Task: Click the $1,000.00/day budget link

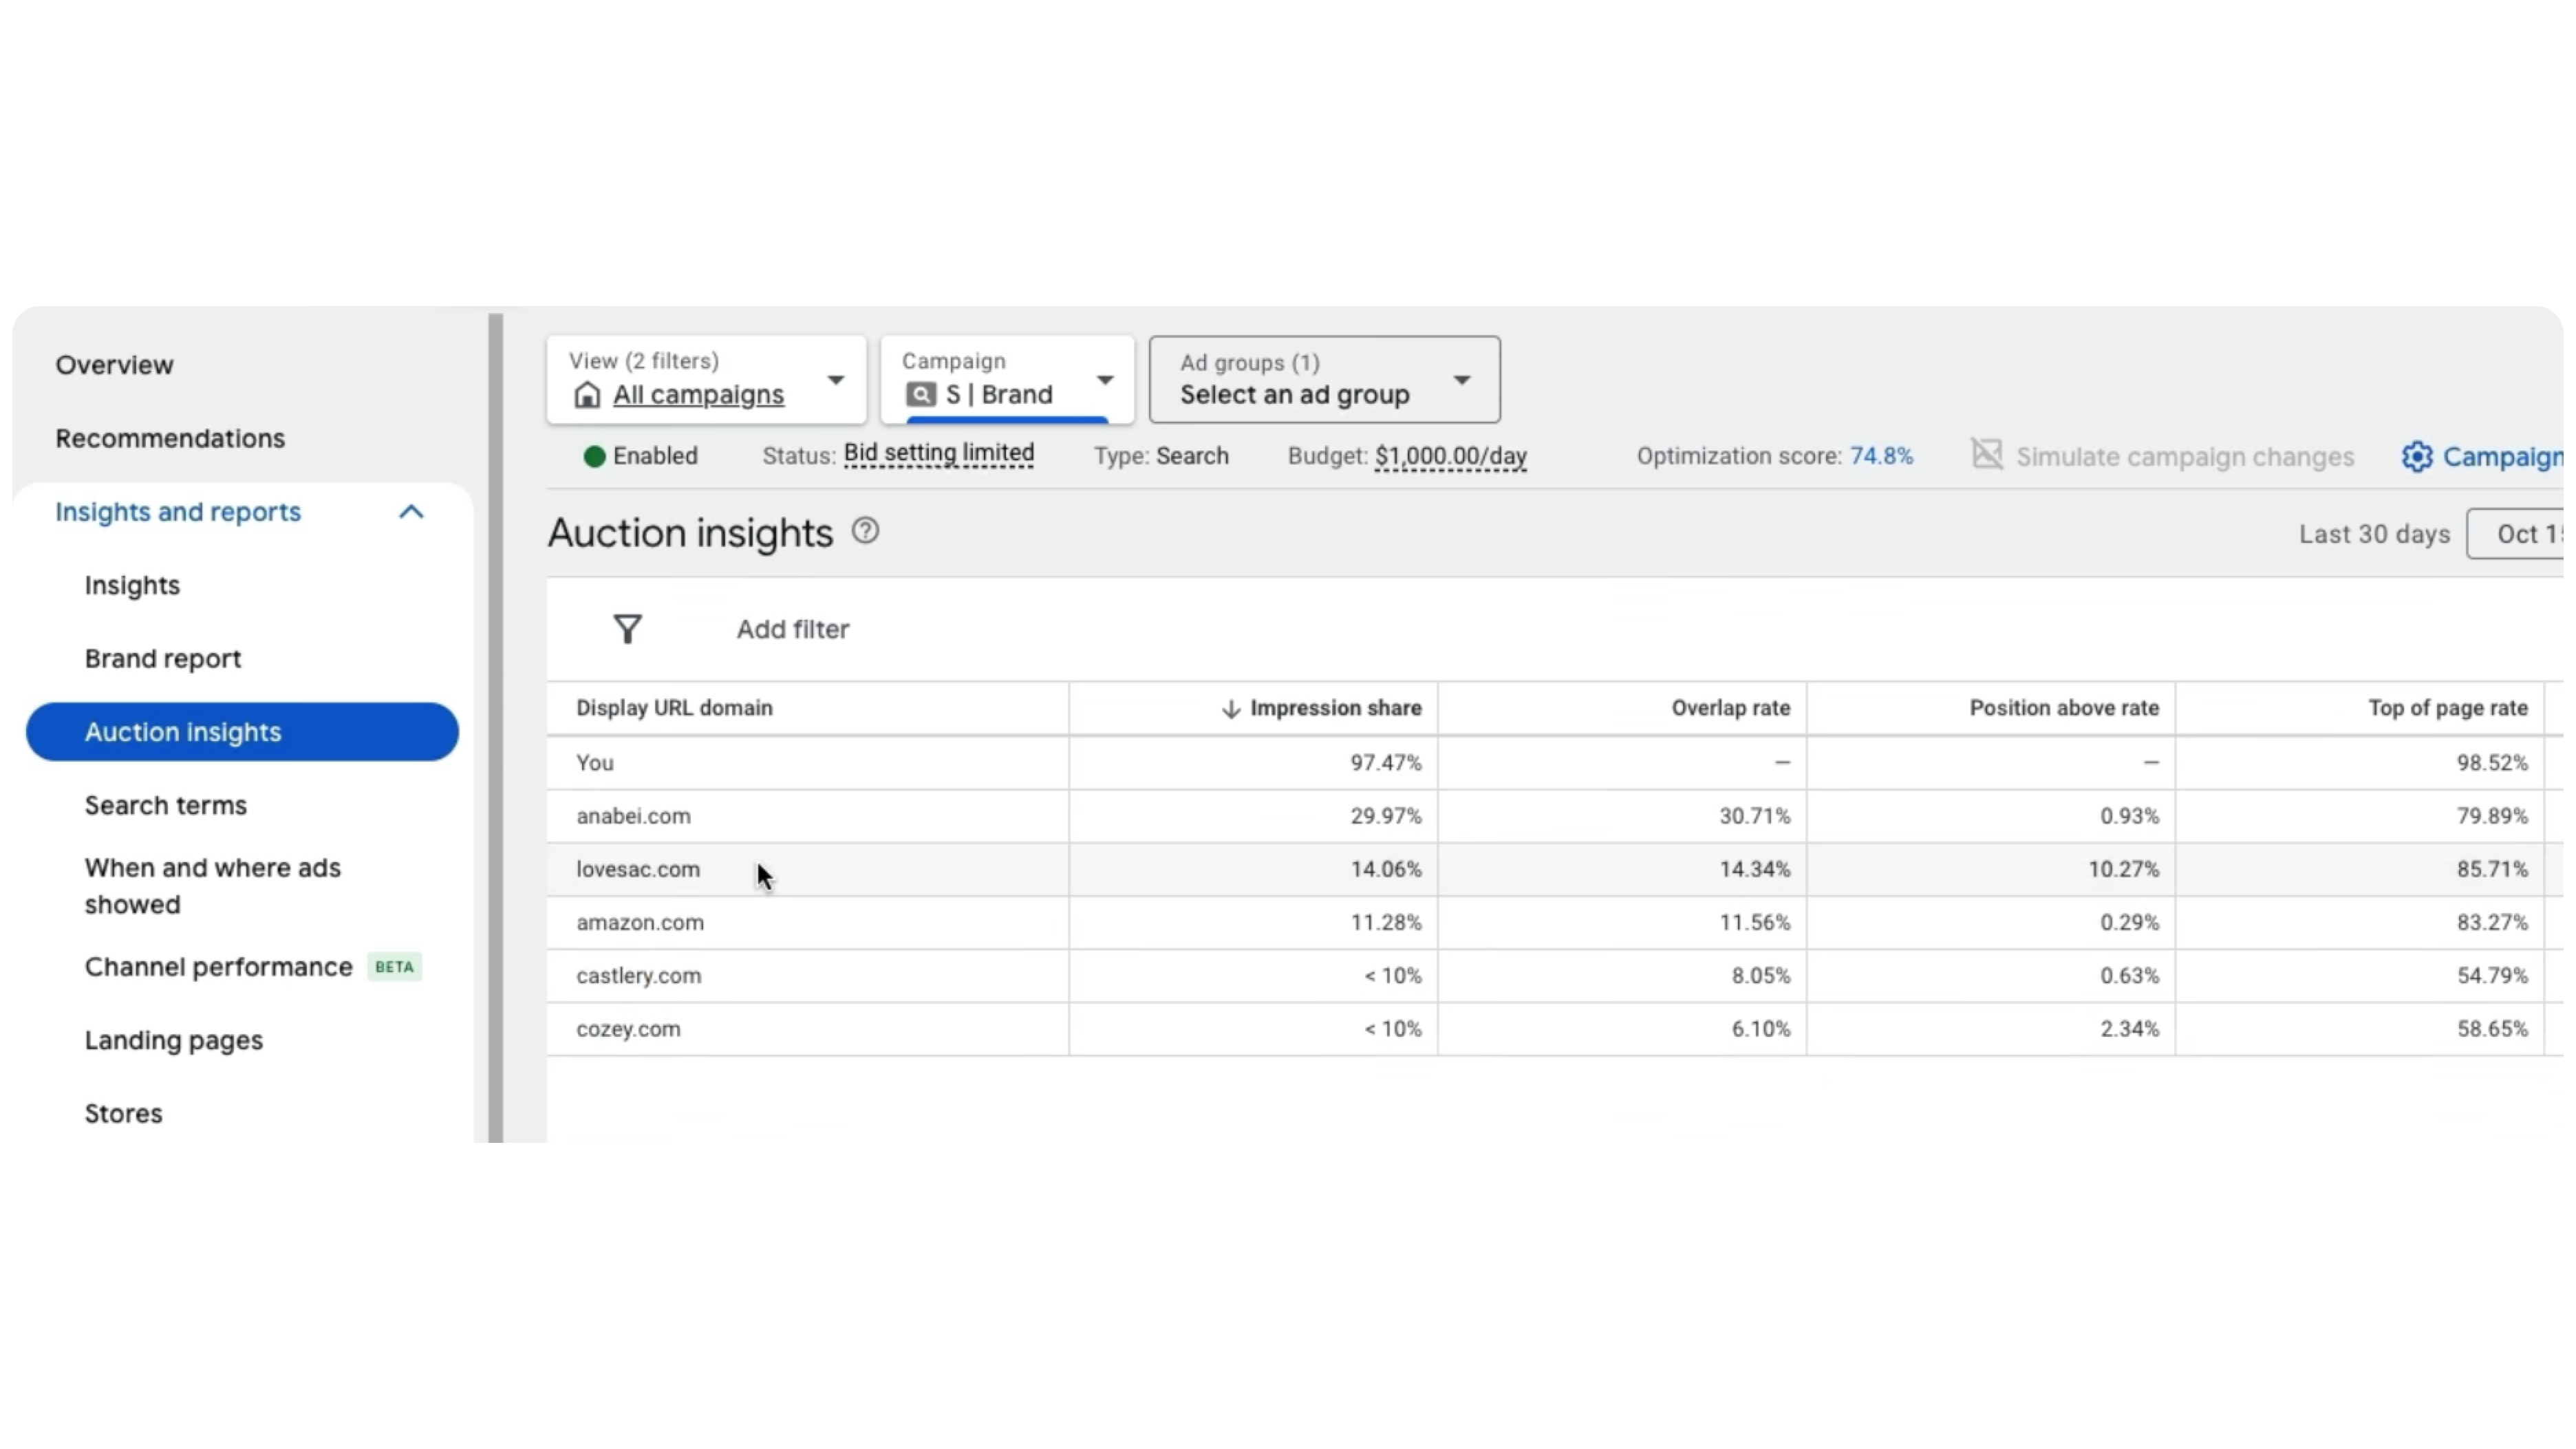Action: pos(1450,457)
